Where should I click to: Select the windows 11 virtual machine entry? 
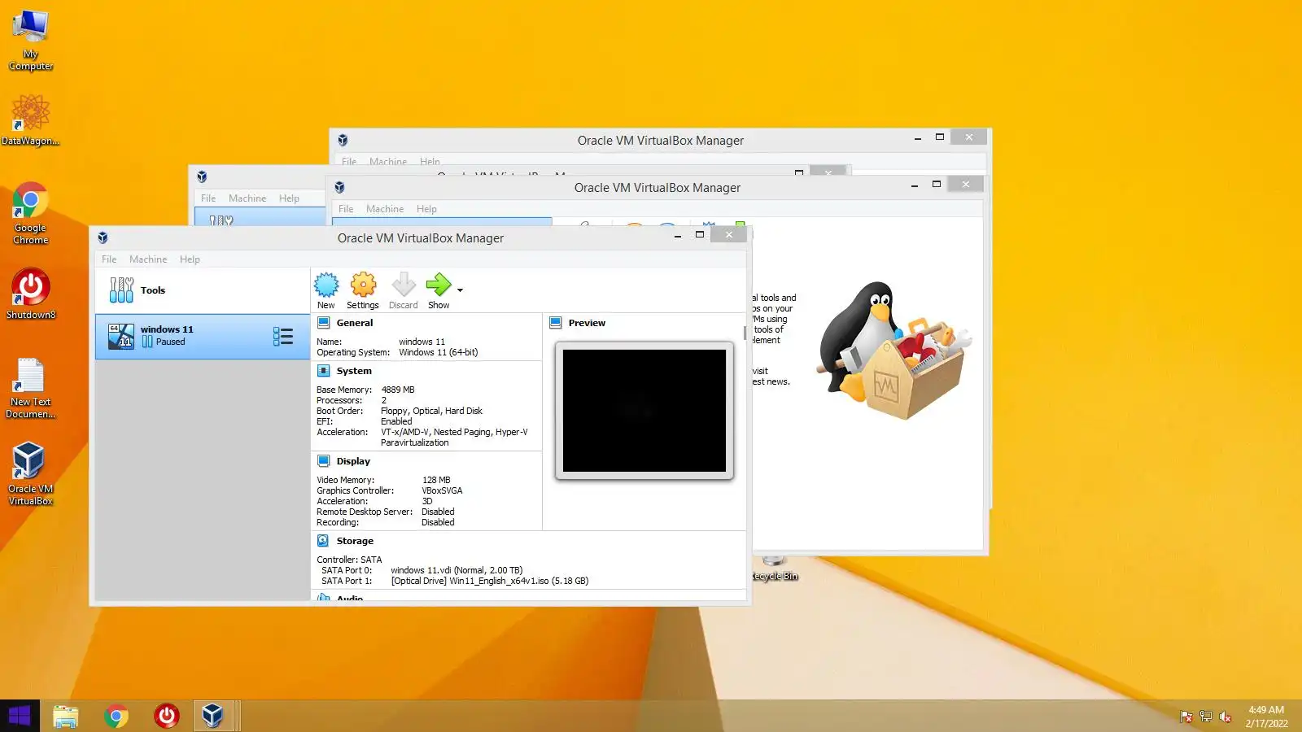point(203,337)
